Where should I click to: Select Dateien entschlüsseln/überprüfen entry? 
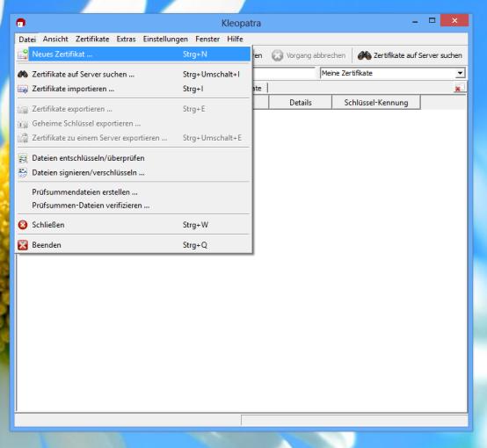coord(134,158)
